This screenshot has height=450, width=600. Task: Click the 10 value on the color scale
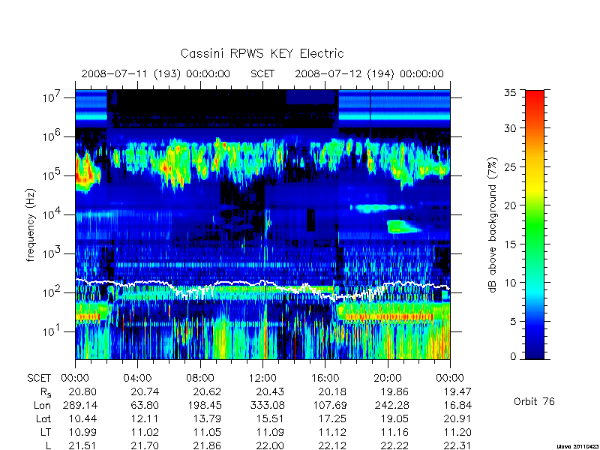click(510, 283)
